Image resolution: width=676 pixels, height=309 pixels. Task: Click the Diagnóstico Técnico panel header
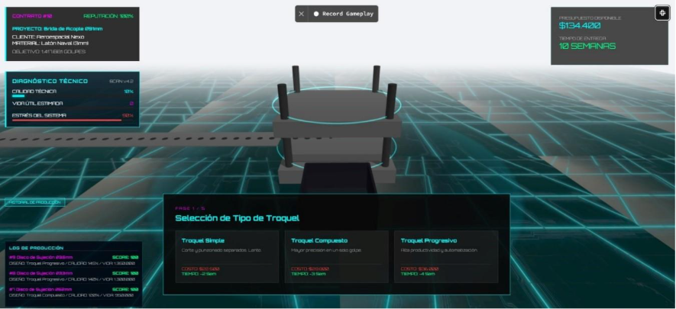pyautogui.click(x=50, y=81)
